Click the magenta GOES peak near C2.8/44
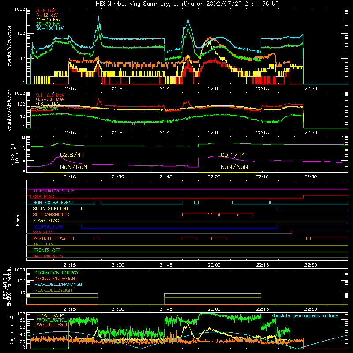The width and height of the screenshot is (353, 353). pyautogui.click(x=59, y=157)
